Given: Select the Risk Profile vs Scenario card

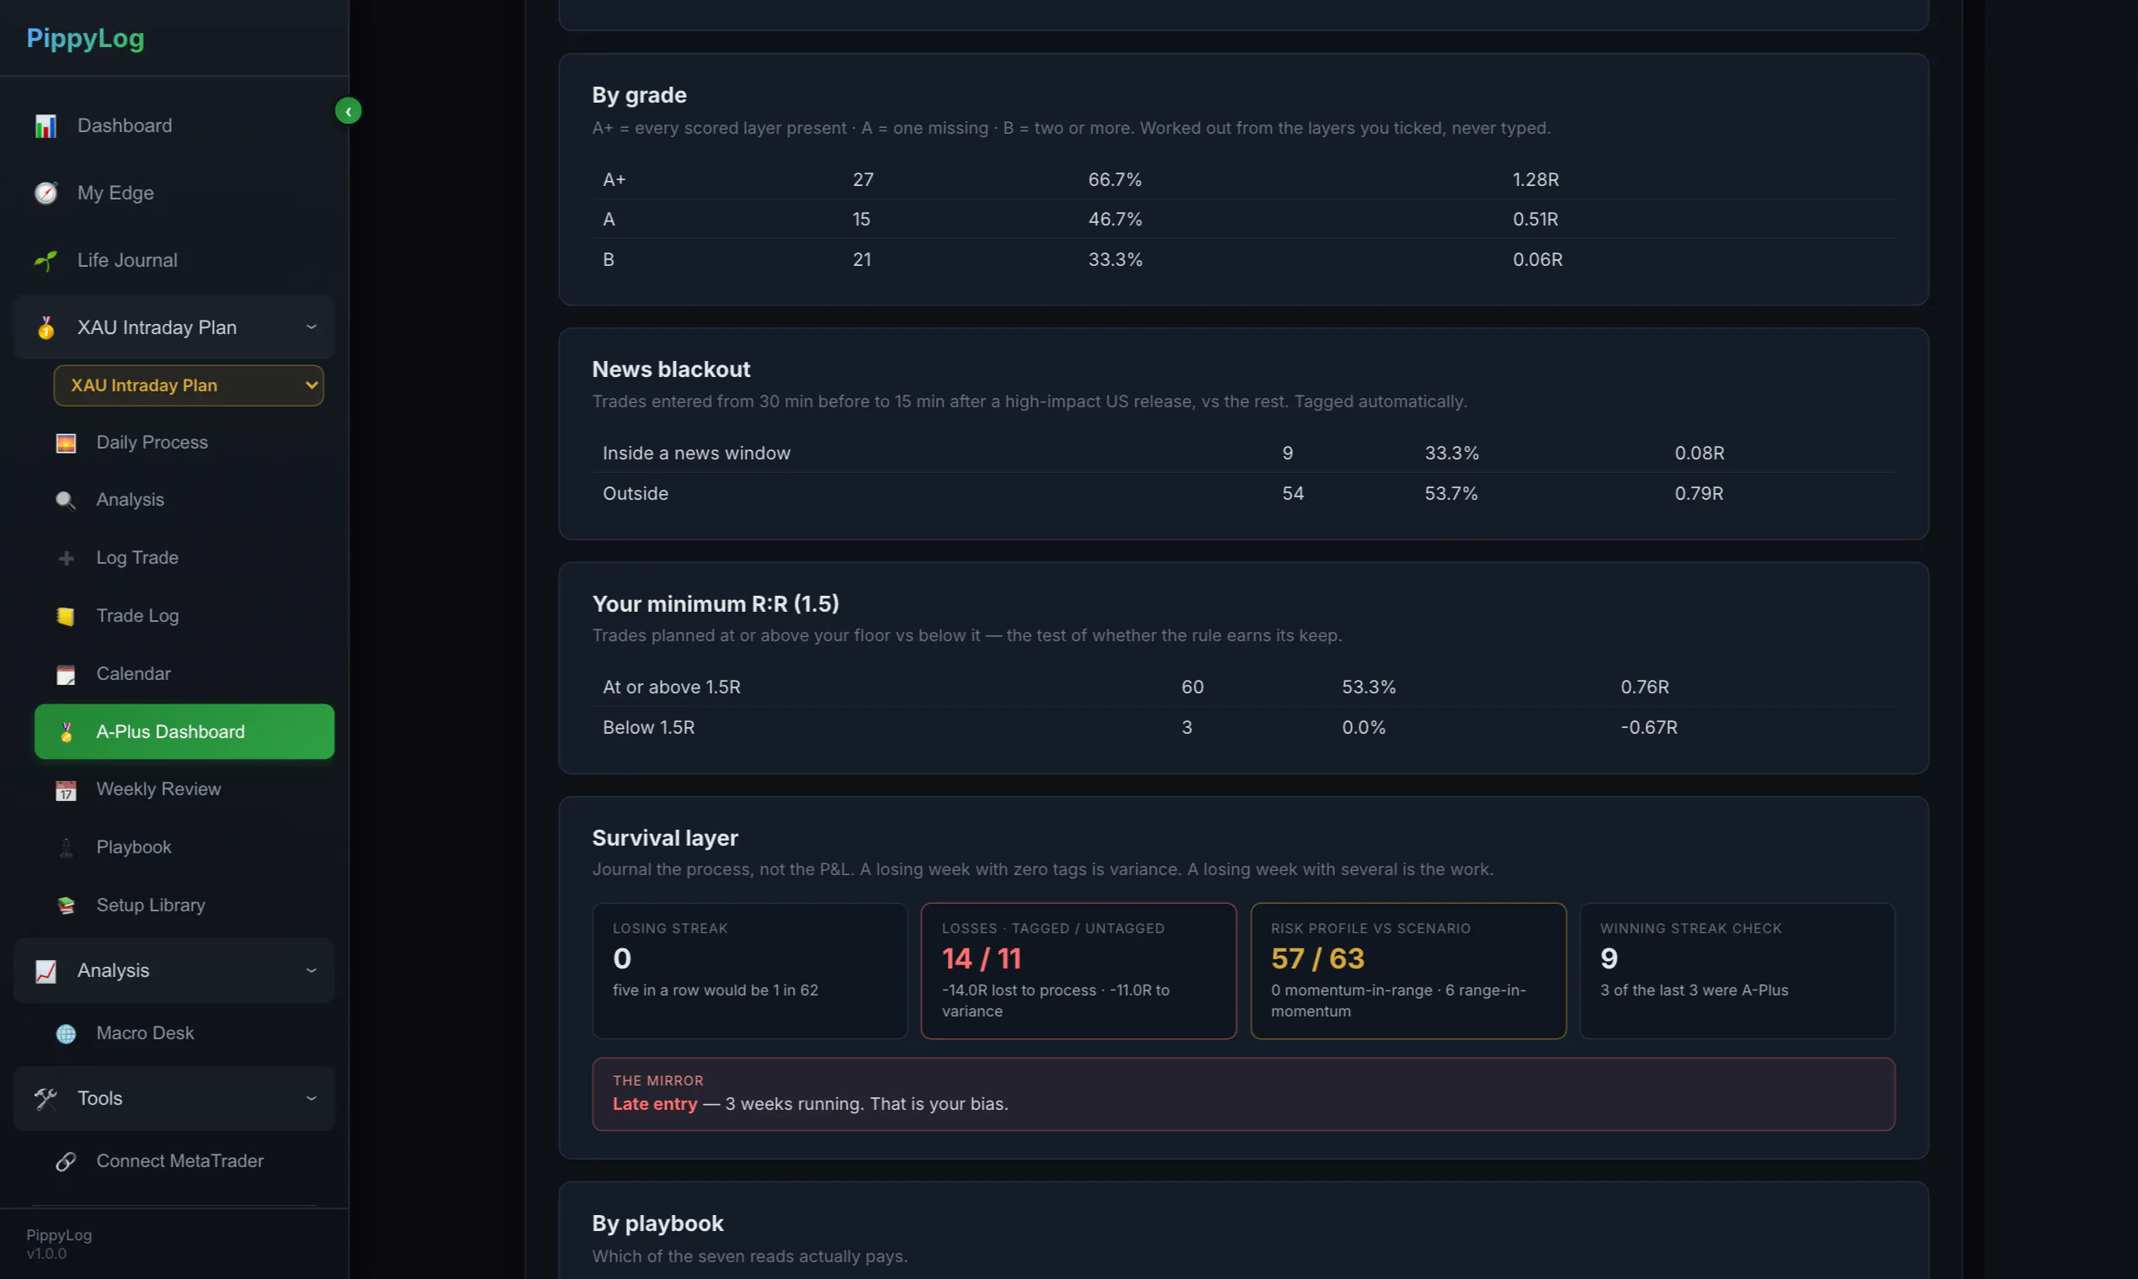Looking at the screenshot, I should click(x=1408, y=971).
